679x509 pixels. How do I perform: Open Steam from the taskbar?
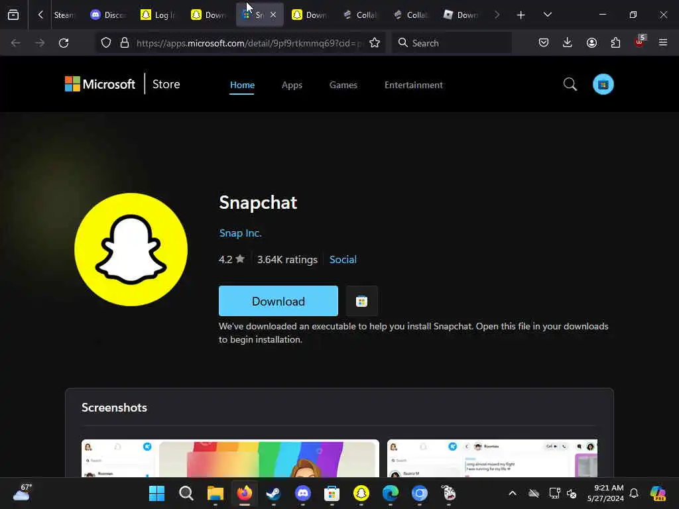click(x=274, y=493)
